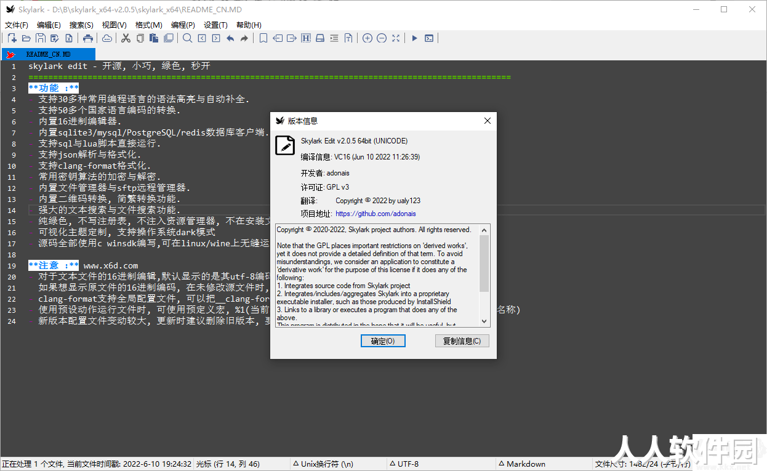Paste from clipboard using toolbar icon
The image size is (767, 471).
tap(154, 38)
